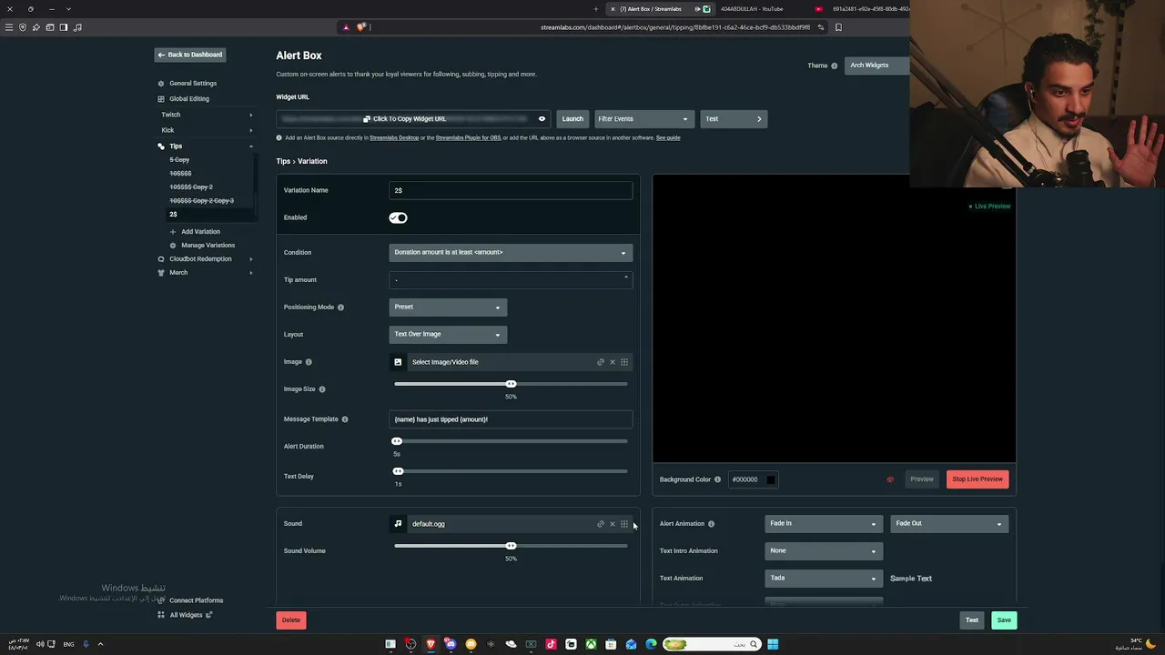Click the Windows Start button
This screenshot has width=1165, height=655.
(773, 644)
